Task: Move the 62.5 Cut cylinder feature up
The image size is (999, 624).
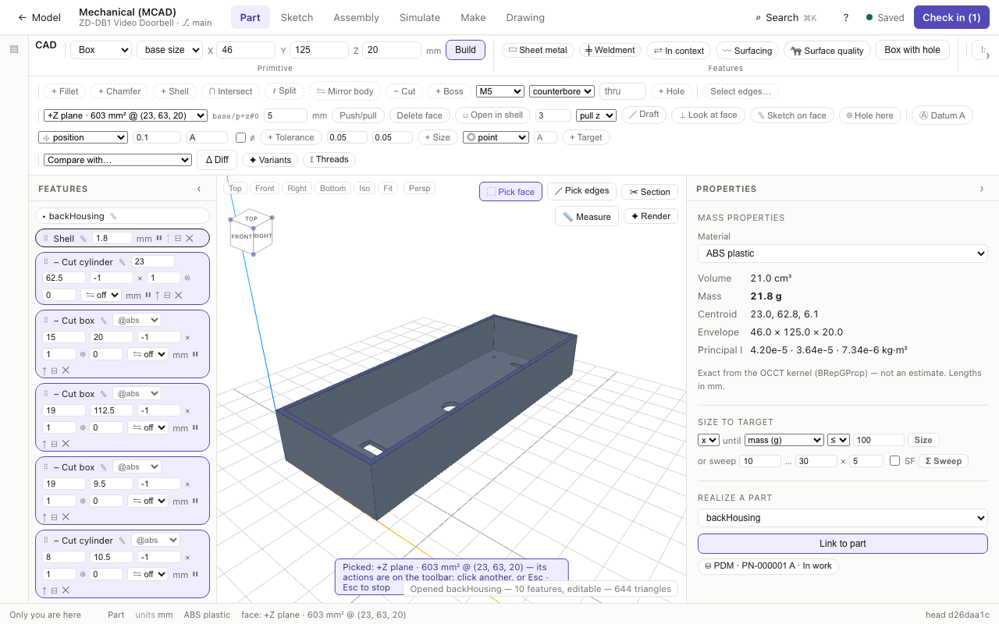Action: pyautogui.click(x=158, y=296)
